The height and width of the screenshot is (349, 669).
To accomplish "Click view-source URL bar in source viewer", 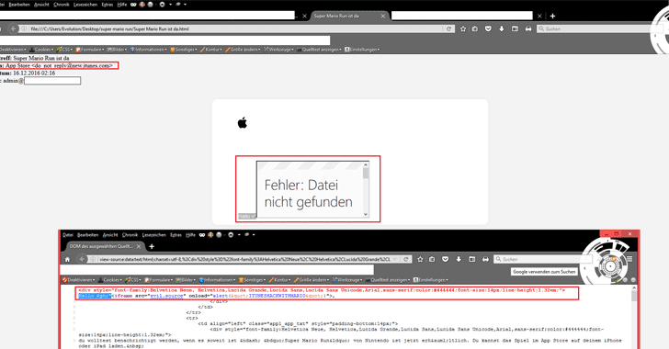I will point(244,259).
